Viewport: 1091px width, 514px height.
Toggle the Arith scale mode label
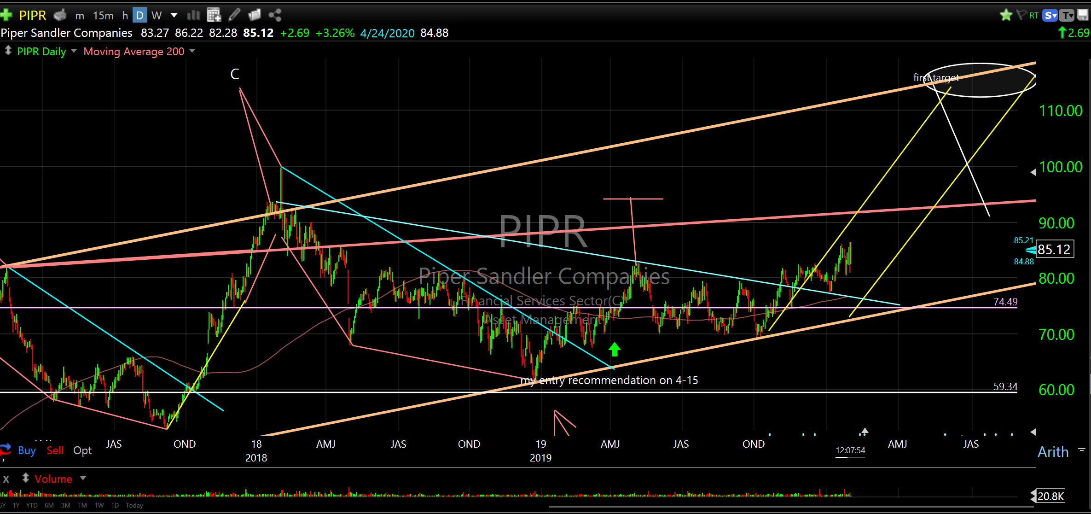pos(1053,452)
